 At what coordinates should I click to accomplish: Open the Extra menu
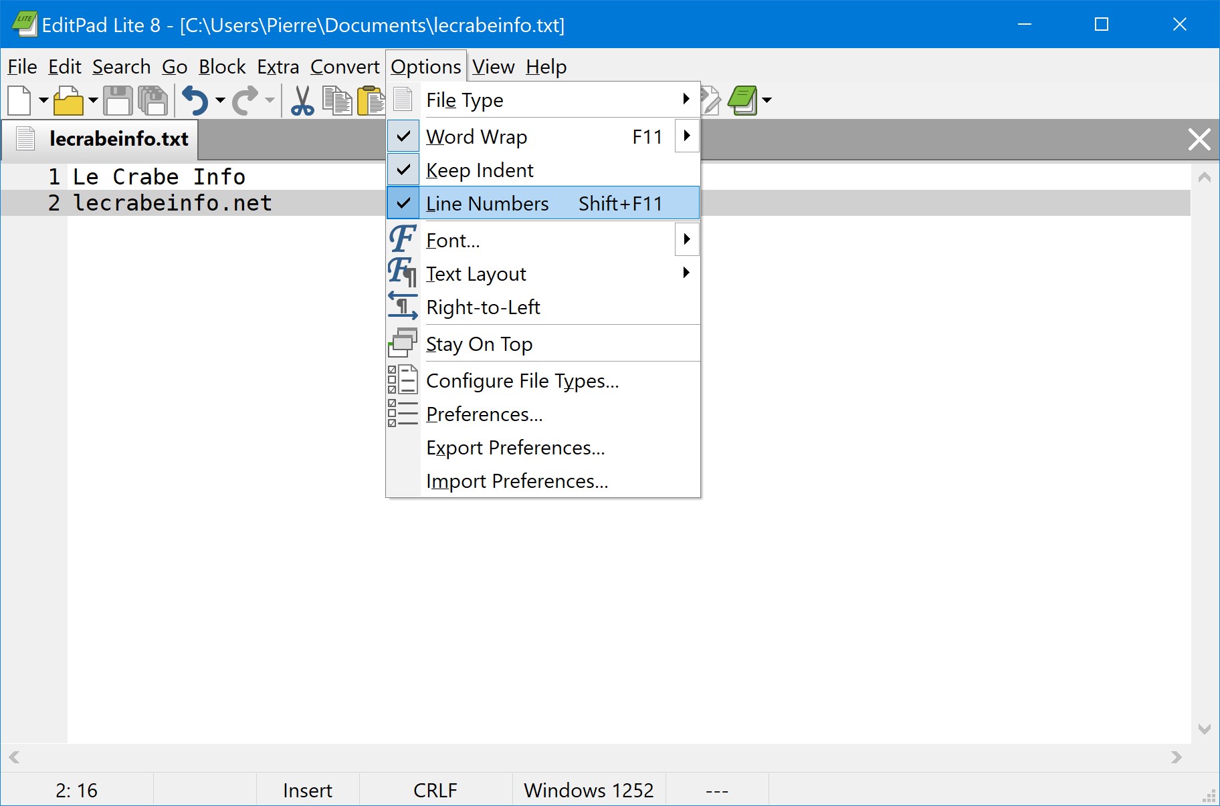pyautogui.click(x=278, y=67)
